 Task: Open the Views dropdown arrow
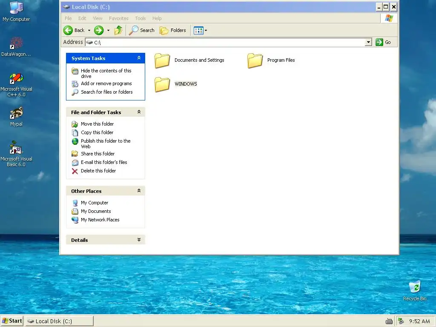(x=206, y=30)
